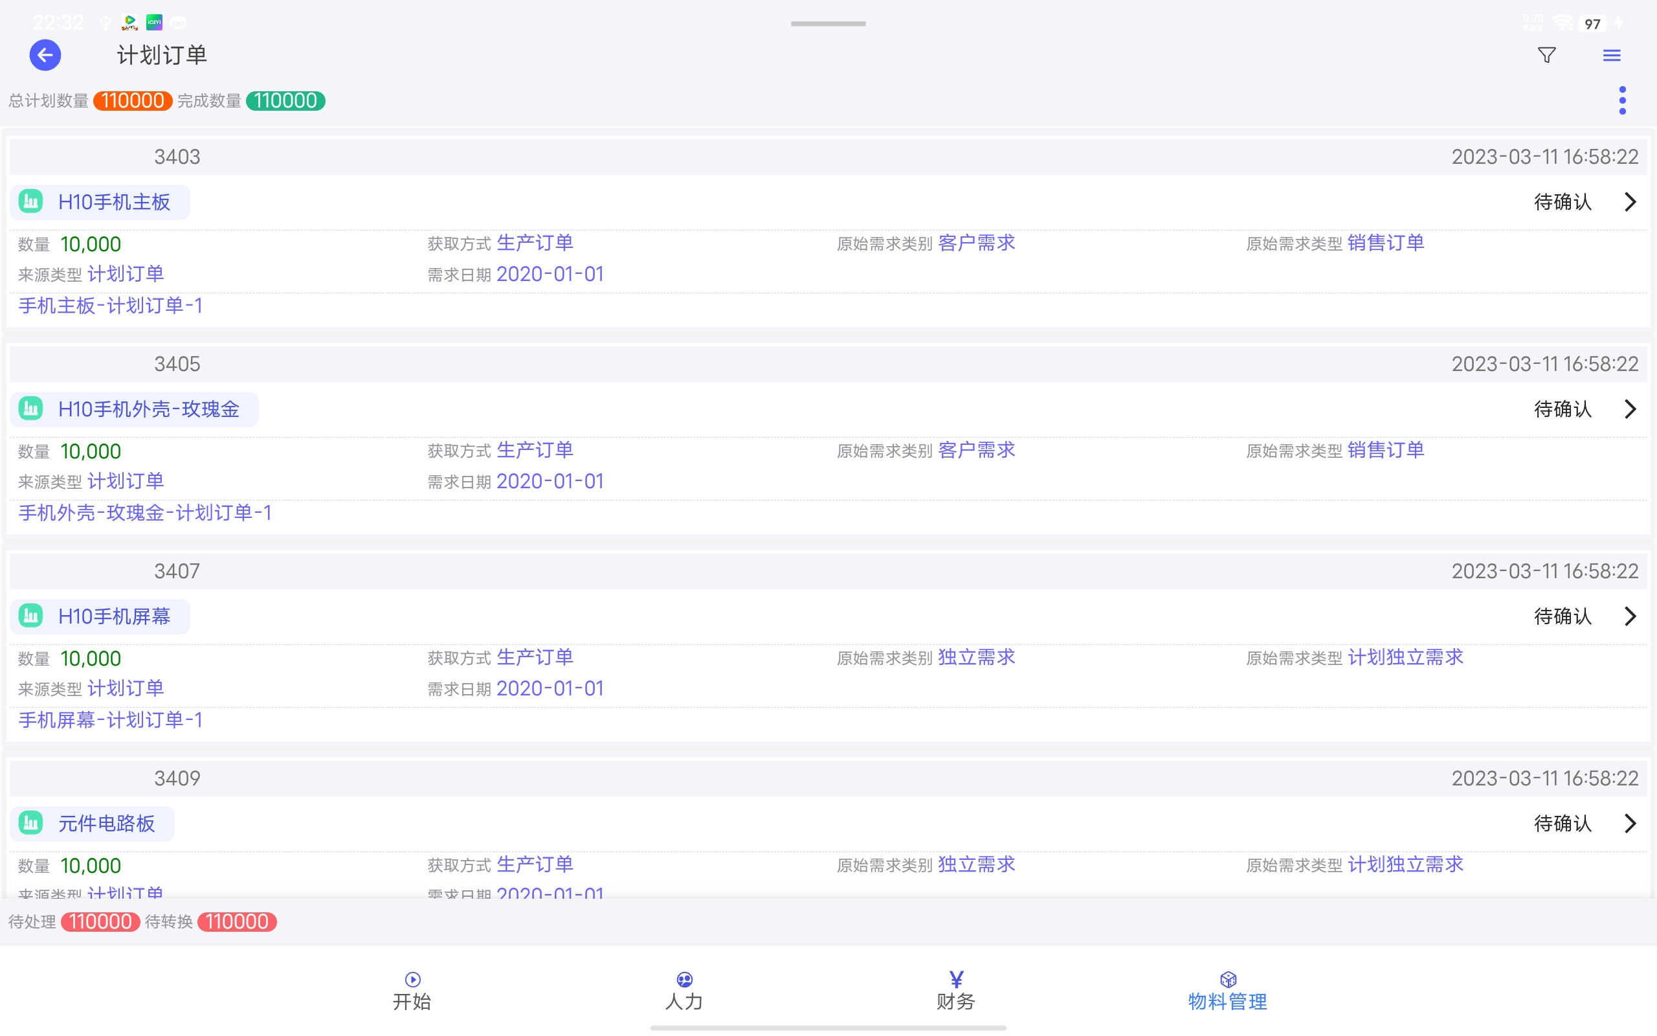Tap the orange 总计划数量 110000 badge

pos(133,101)
